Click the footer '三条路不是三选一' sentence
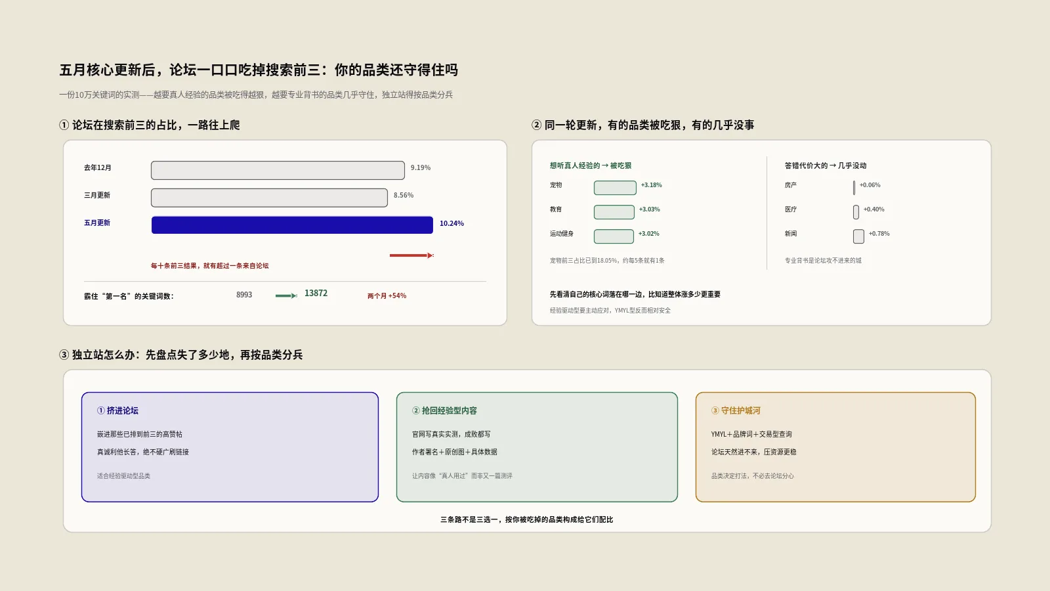Image resolution: width=1050 pixels, height=591 pixels. tap(527, 519)
